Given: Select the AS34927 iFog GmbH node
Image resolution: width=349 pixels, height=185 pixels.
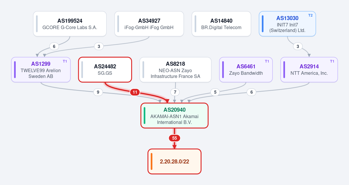Looking at the screenshot, I should (149, 24).
